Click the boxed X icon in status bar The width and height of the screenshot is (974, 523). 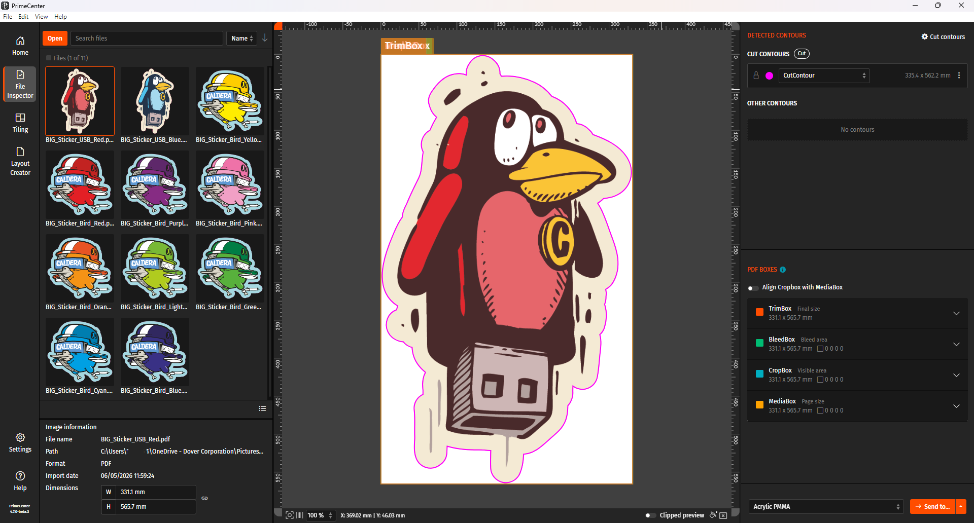point(723,515)
